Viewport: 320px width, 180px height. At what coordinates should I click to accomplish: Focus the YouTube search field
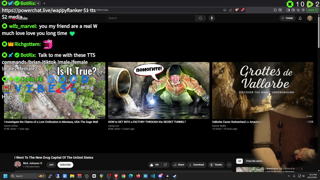[150, 18]
